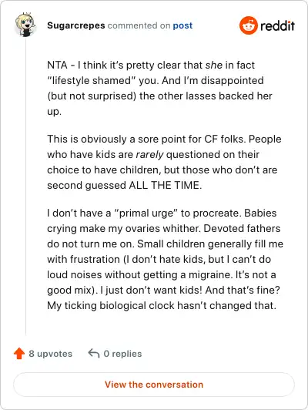Click the quoted phrase "lifestyle shamed"
The width and height of the screenshot is (308, 410).
(92, 80)
